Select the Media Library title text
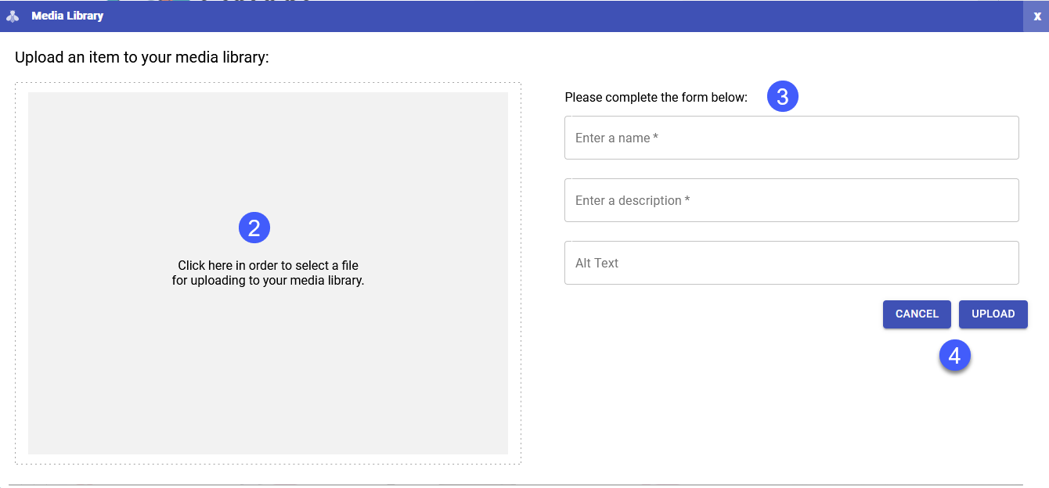The height and width of the screenshot is (488, 1049). [67, 16]
